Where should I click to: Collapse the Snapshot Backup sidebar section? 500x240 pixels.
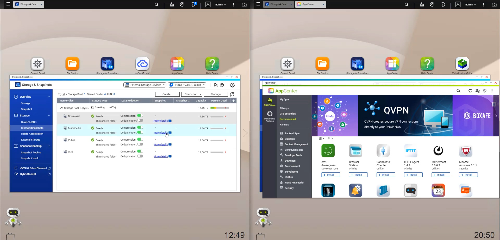coord(49,146)
